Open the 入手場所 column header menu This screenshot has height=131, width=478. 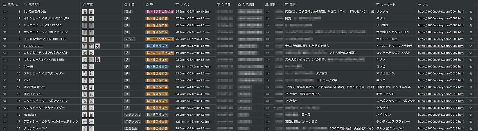coord(240,5)
